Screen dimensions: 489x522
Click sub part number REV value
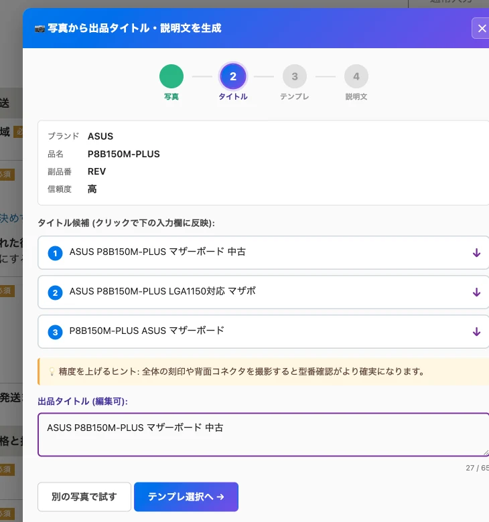tap(96, 171)
